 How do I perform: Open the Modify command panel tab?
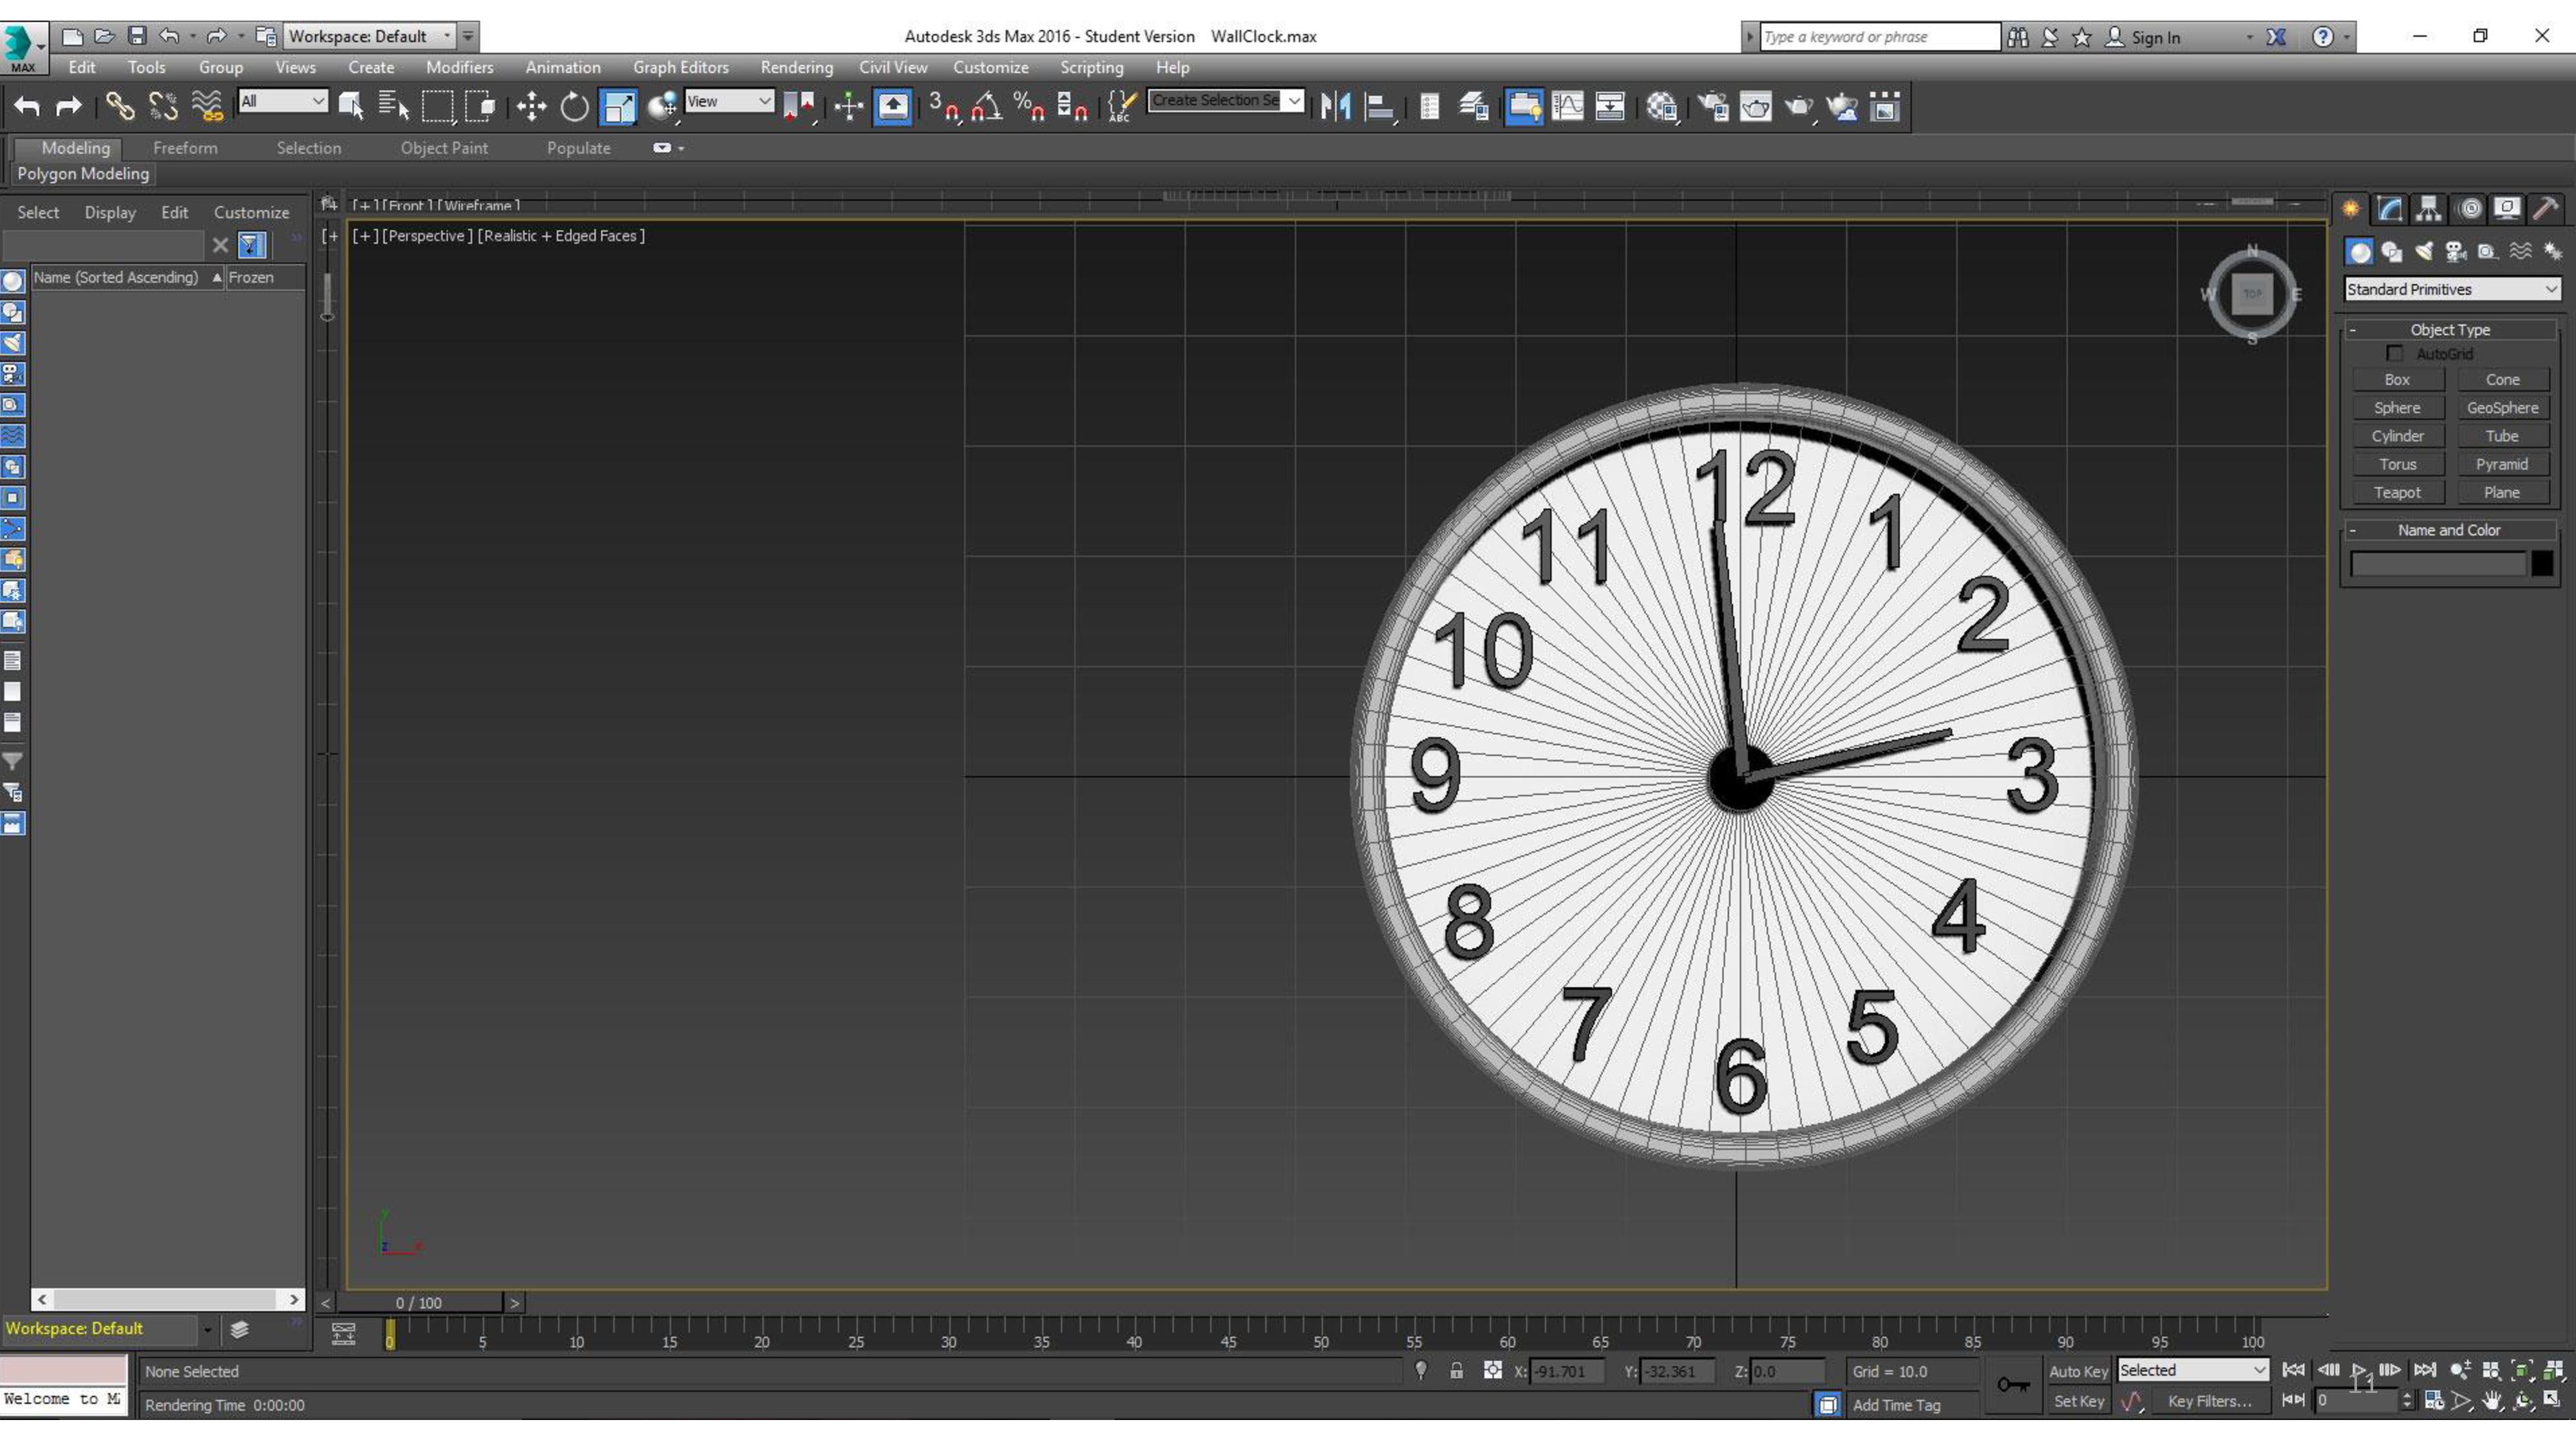2389,208
